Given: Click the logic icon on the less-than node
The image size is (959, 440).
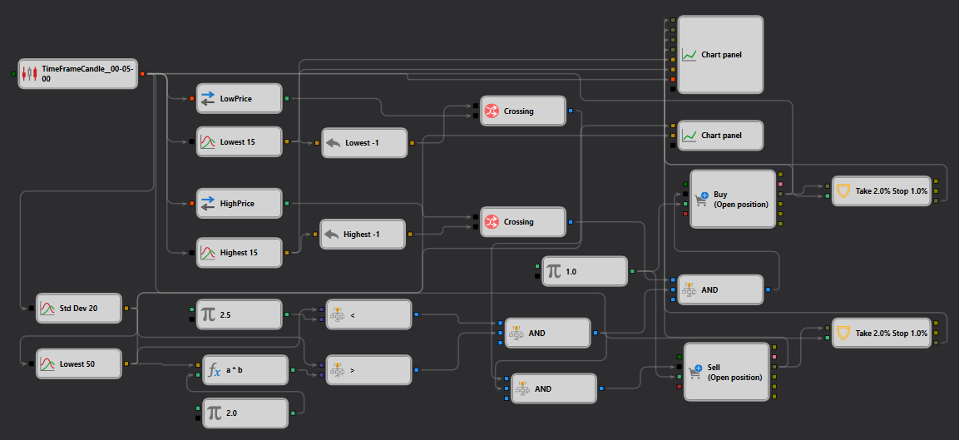Looking at the screenshot, I should tap(338, 315).
